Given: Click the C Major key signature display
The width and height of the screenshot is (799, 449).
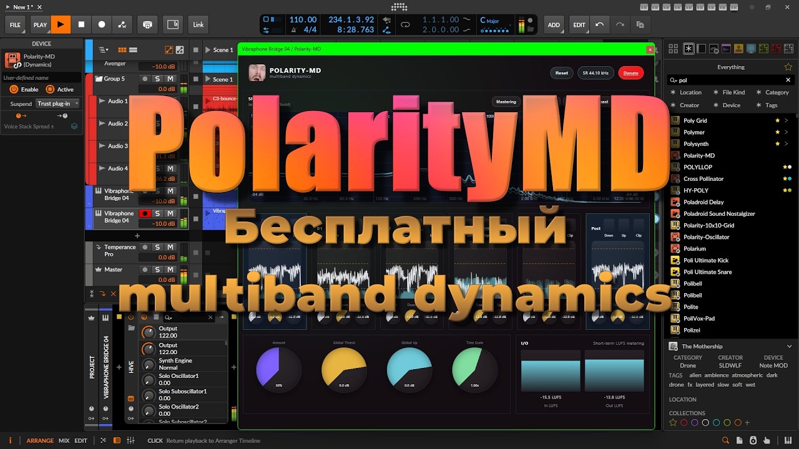Looking at the screenshot, I should (x=490, y=20).
